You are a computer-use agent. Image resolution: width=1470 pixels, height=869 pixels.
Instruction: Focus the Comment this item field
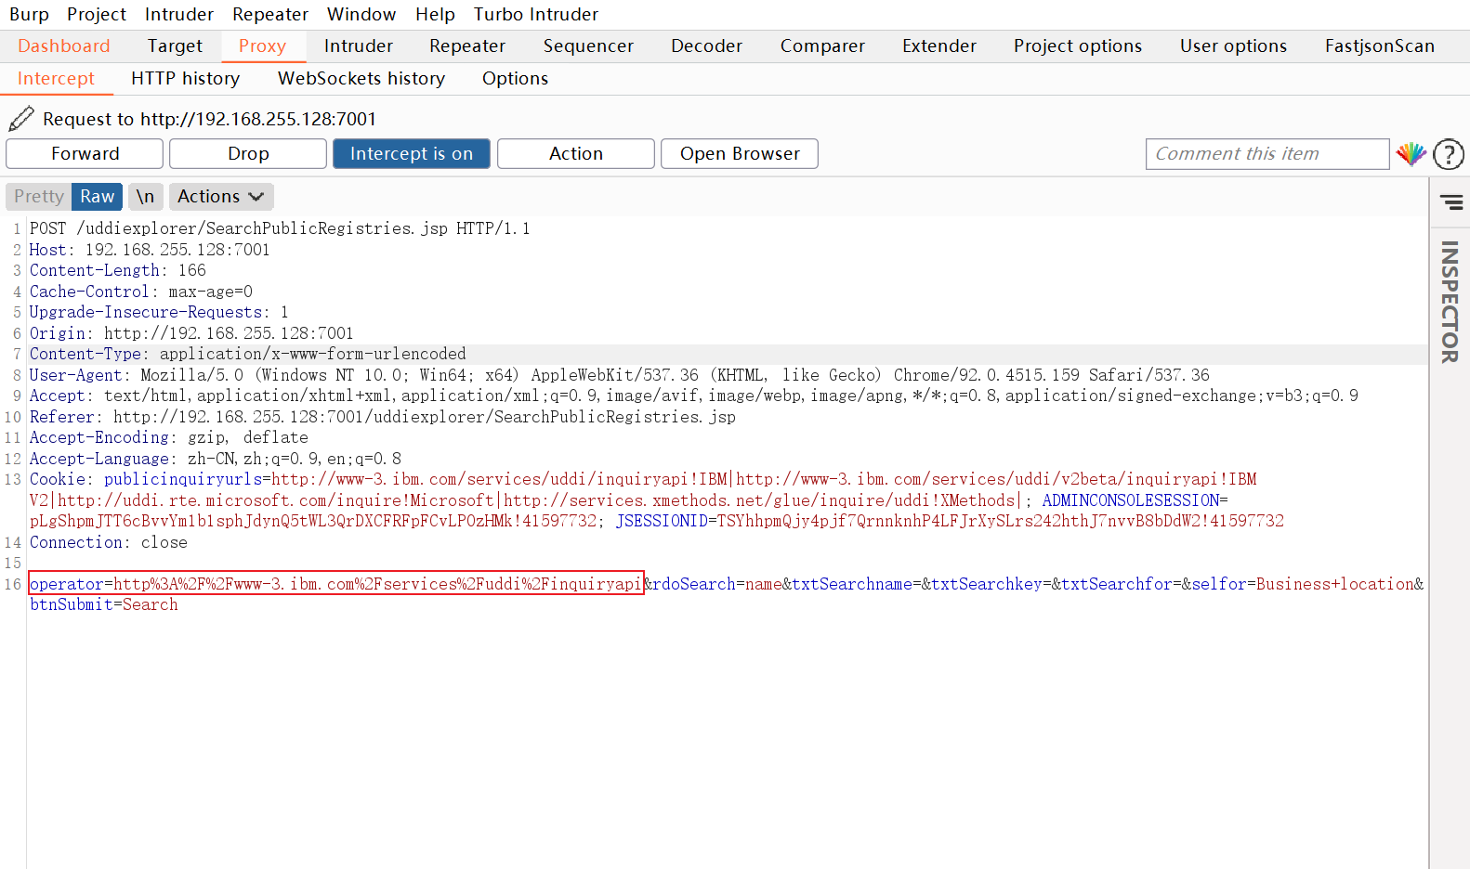click(1267, 154)
